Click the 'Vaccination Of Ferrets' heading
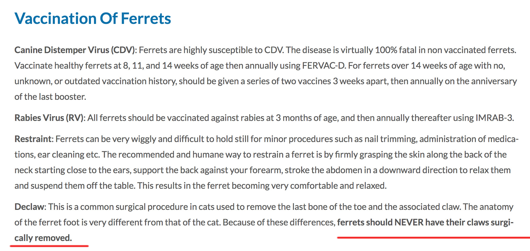The image size is (530, 251). (93, 19)
